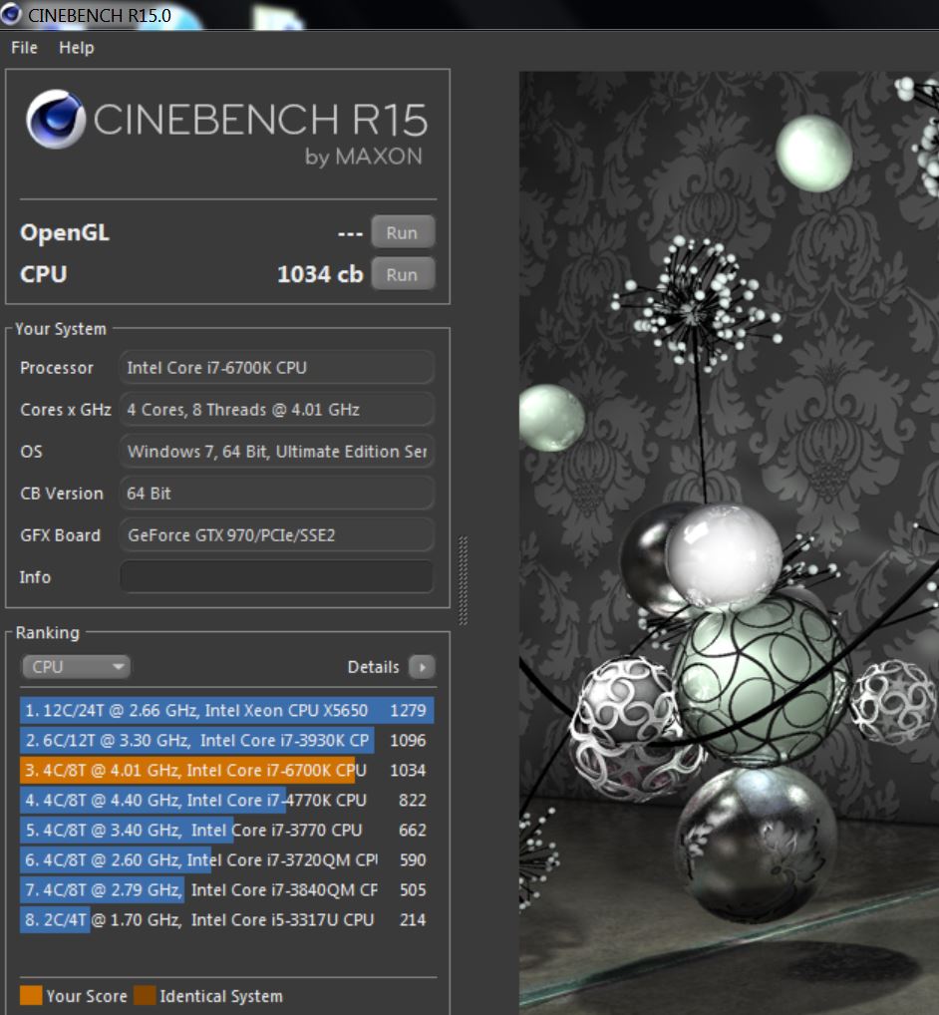Click the CINEBENCH R15.0 window title
939x1015 pixels.
tap(100, 15)
